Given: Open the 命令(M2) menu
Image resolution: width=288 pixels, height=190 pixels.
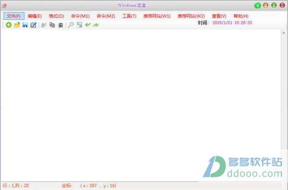Looking at the screenshot, I should (106, 16).
